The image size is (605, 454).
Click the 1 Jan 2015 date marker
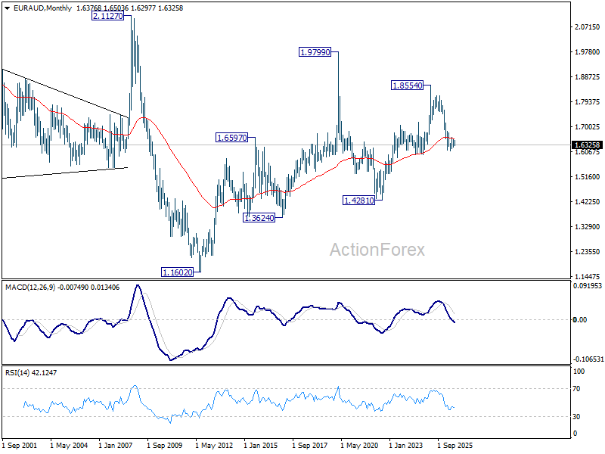coord(261,446)
